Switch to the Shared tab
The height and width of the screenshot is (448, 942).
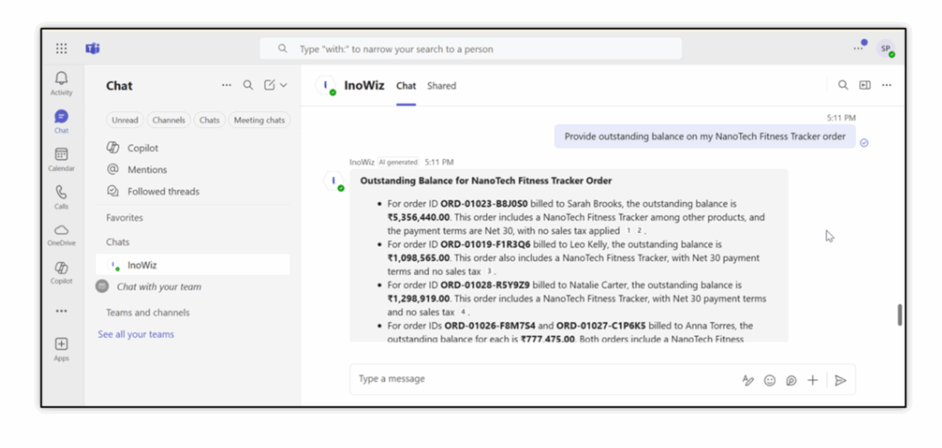click(441, 86)
